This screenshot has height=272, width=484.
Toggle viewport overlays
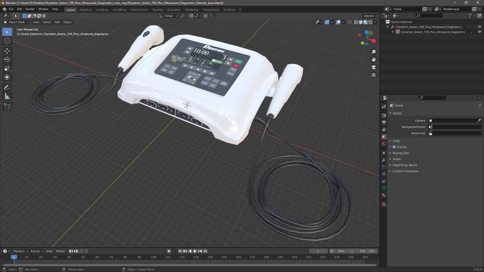pos(338,22)
